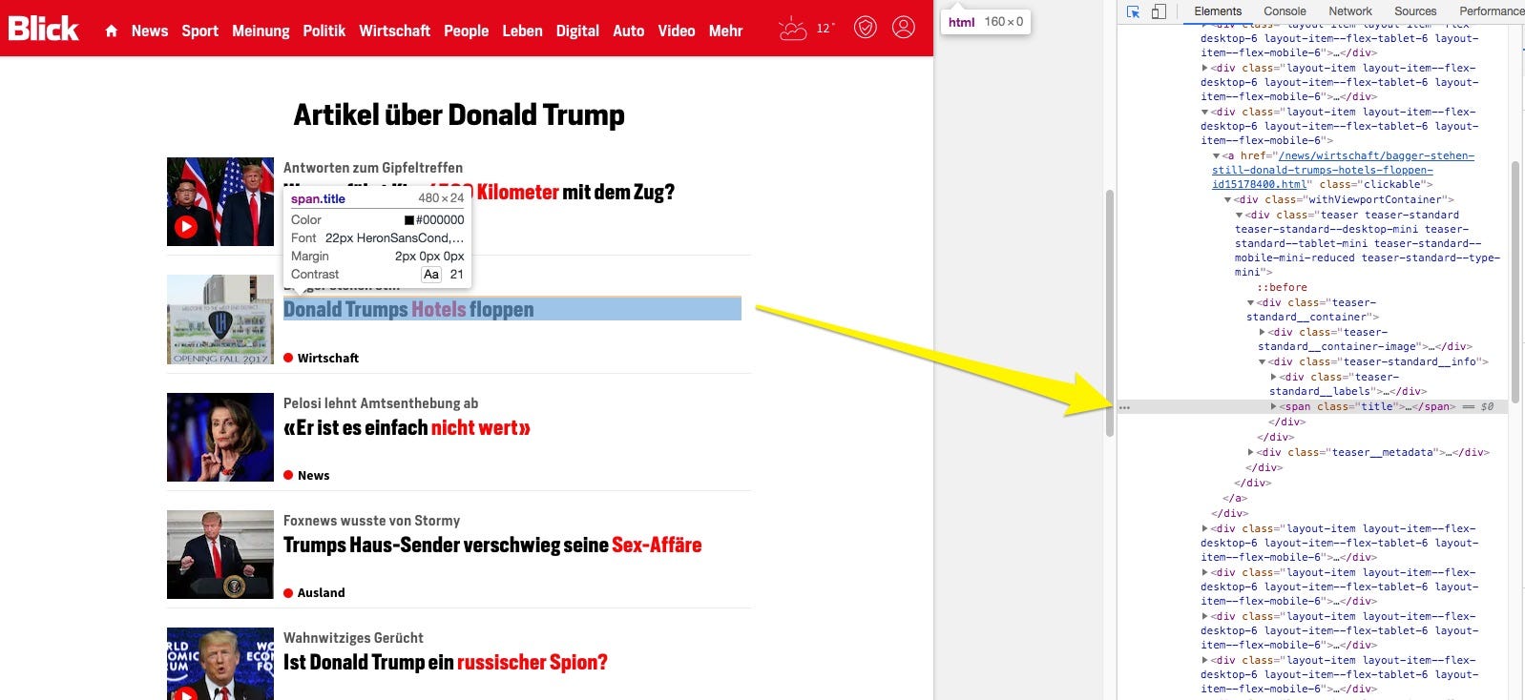Open article 'Ist Donald Trump ein russischer Spion?'
1525x700 pixels.
tap(446, 662)
